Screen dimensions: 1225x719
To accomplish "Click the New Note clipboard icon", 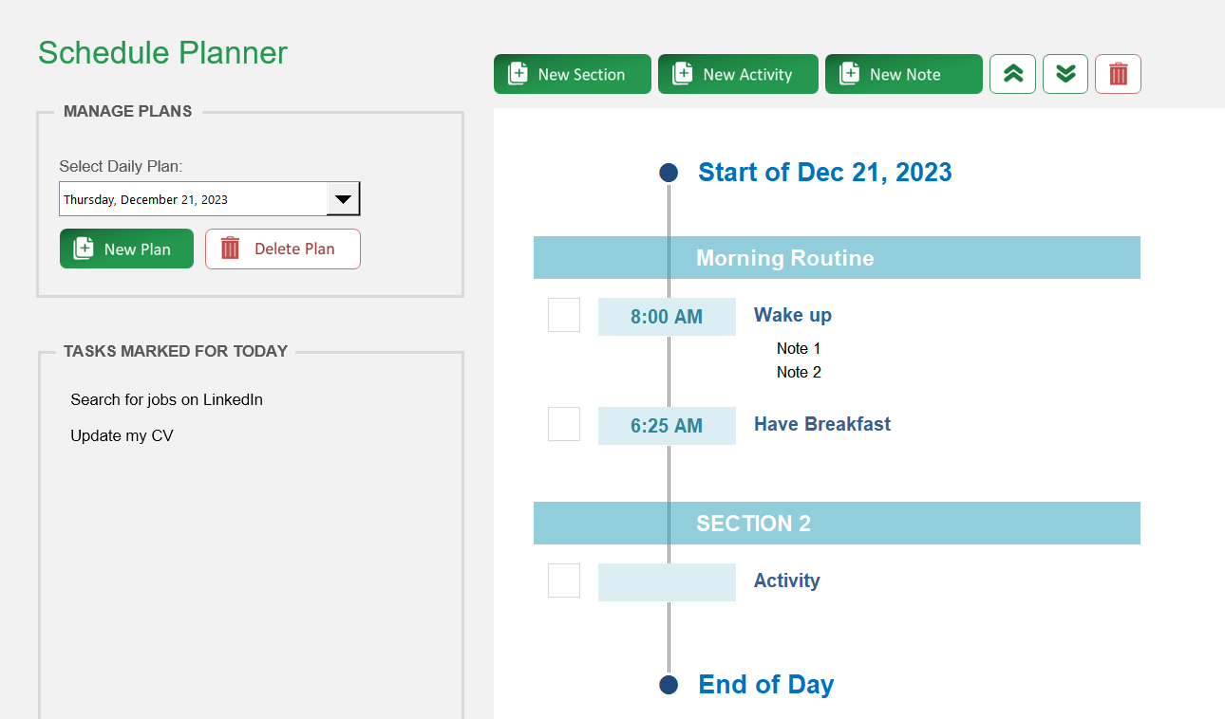I will [x=848, y=73].
